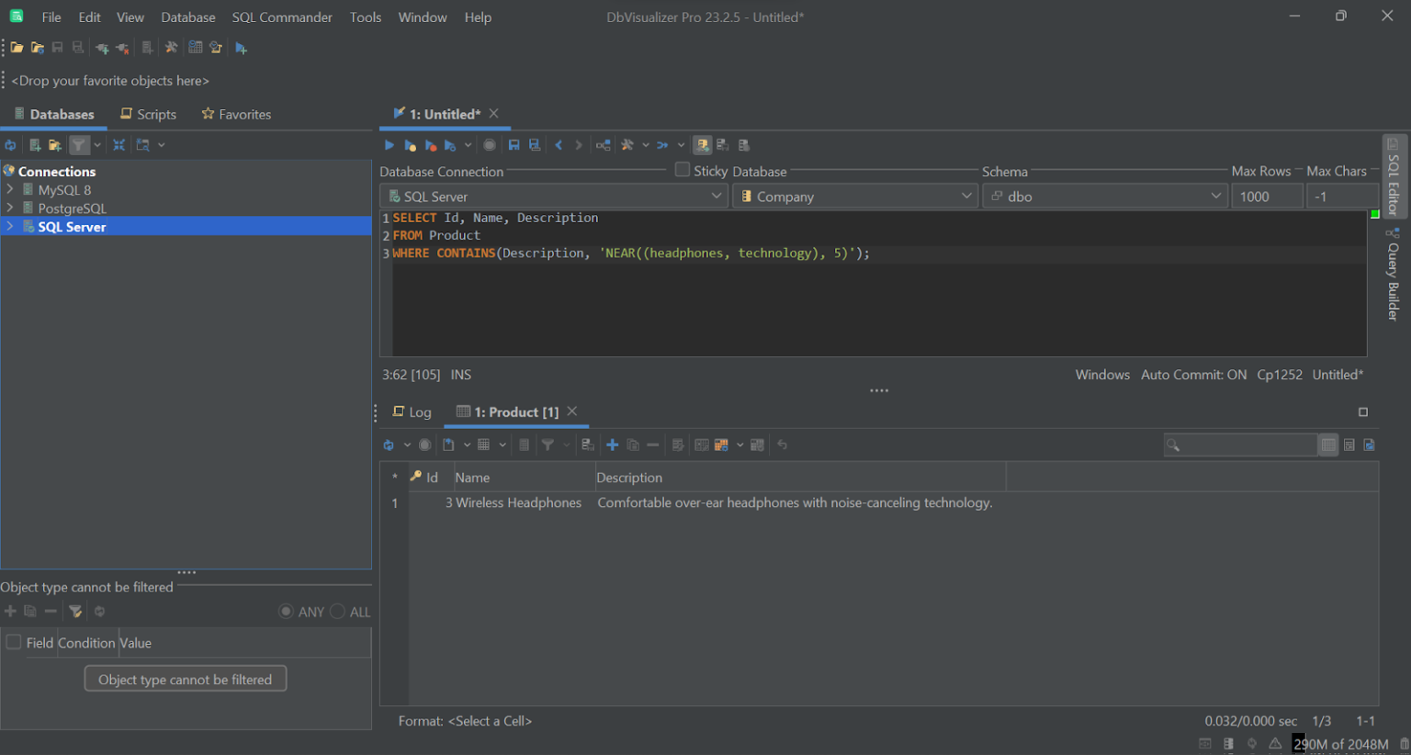Open the Database Connection dropdown showing SQL Server

pos(553,196)
